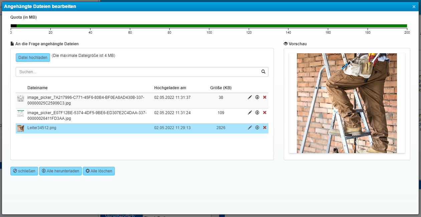This screenshot has height=217, width=421.
Task: Click the Quota (in MB) label
Action: 24,17
